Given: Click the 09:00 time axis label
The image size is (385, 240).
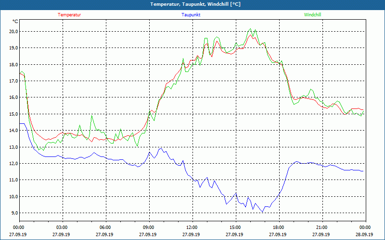Looking at the screenshot, I should (149, 228).
